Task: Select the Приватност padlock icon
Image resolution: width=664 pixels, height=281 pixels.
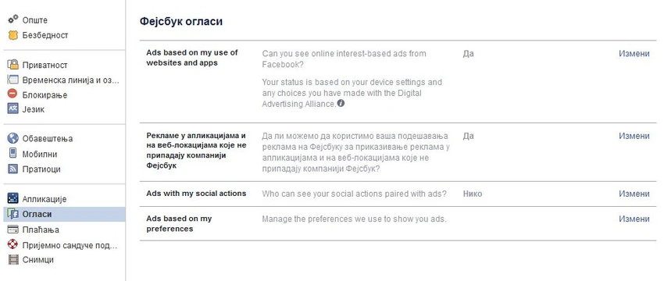Action: [x=13, y=65]
